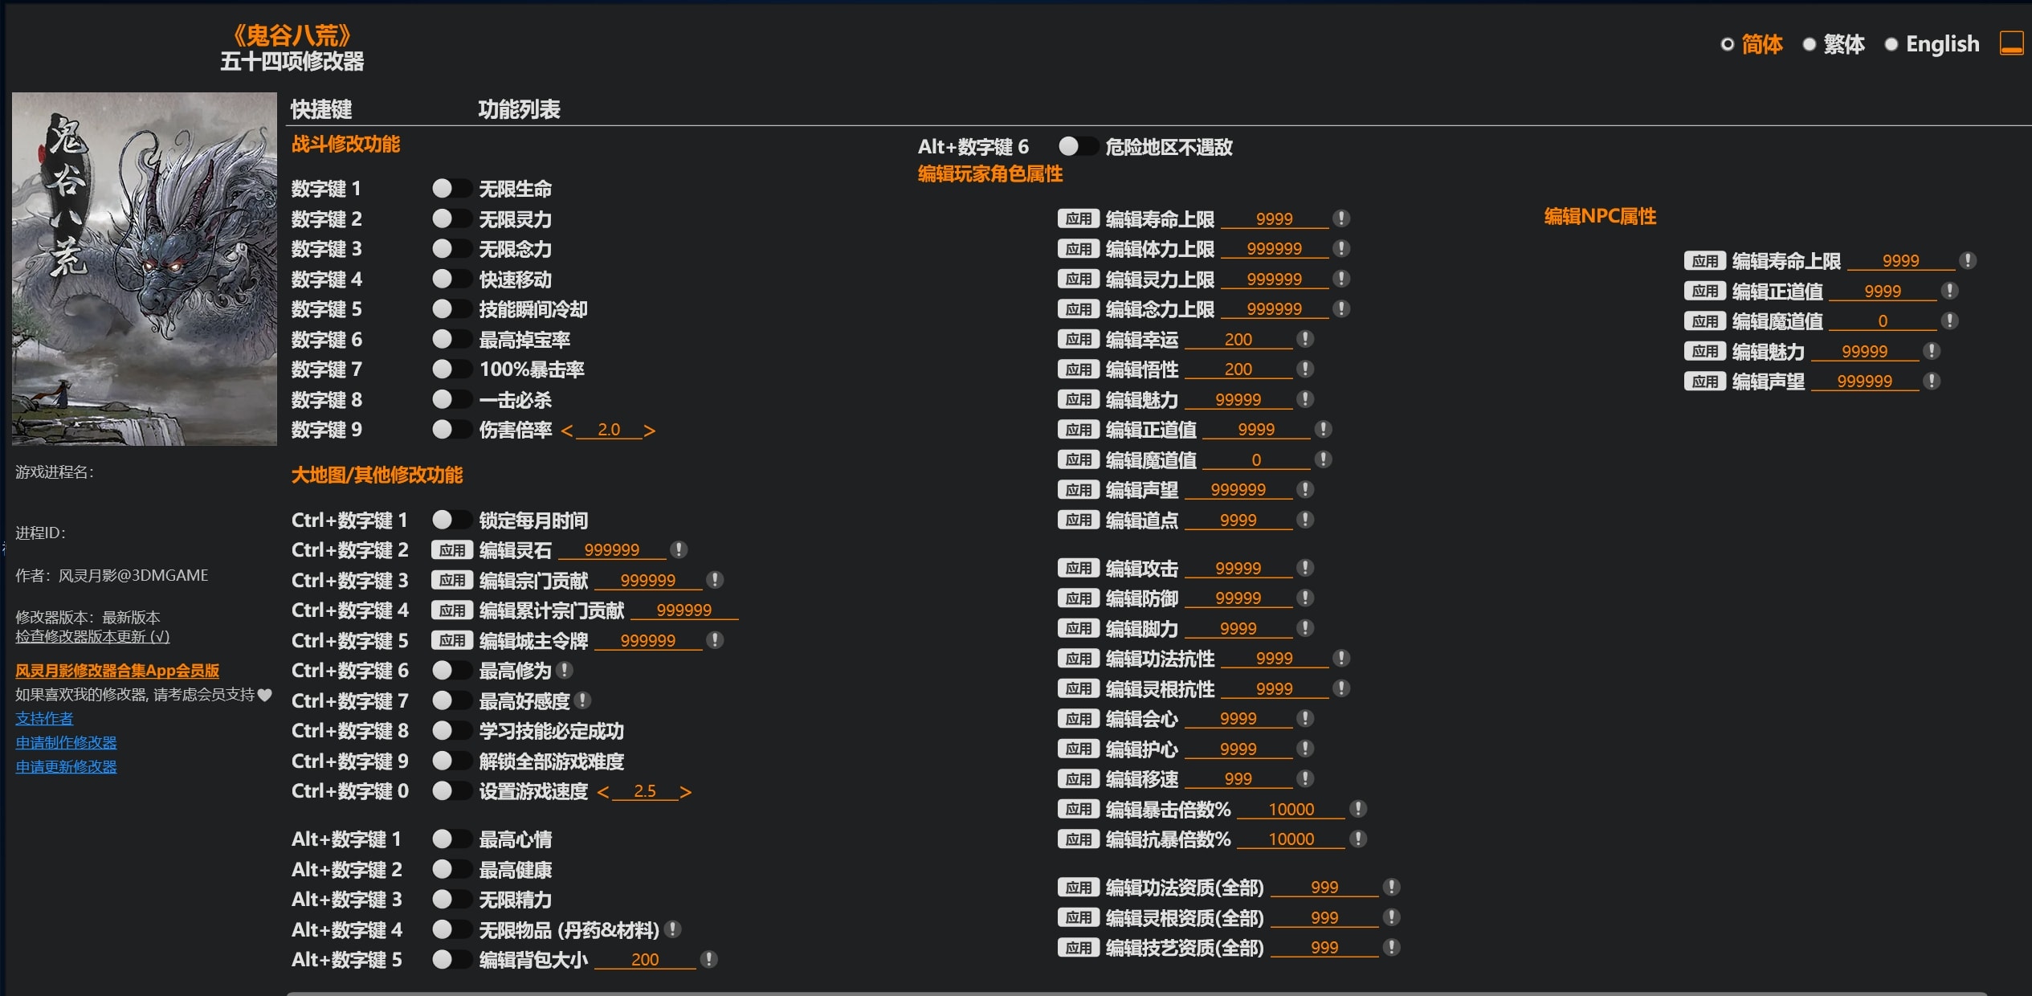Viewport: 2032px width, 996px height.
Task: Enable the 无限生命 toggle
Action: (451, 189)
